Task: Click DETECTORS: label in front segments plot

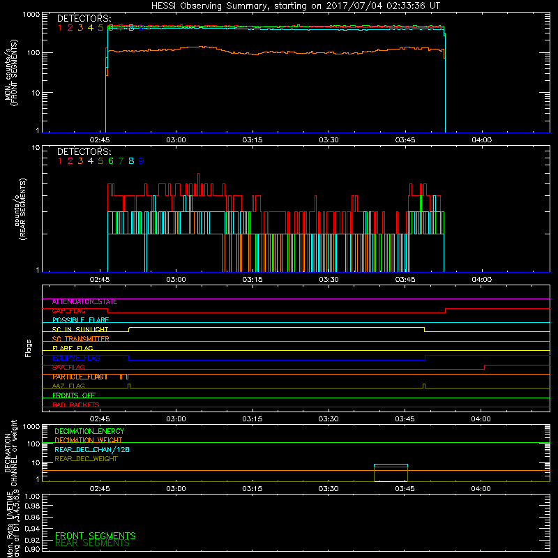Action: click(x=84, y=18)
